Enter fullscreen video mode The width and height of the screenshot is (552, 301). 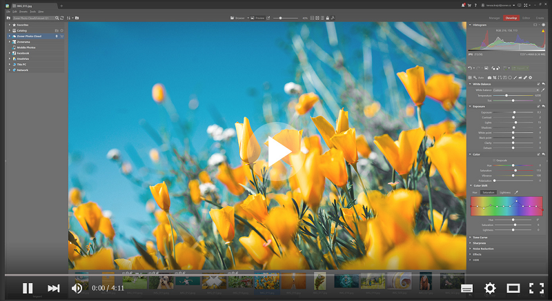536,288
